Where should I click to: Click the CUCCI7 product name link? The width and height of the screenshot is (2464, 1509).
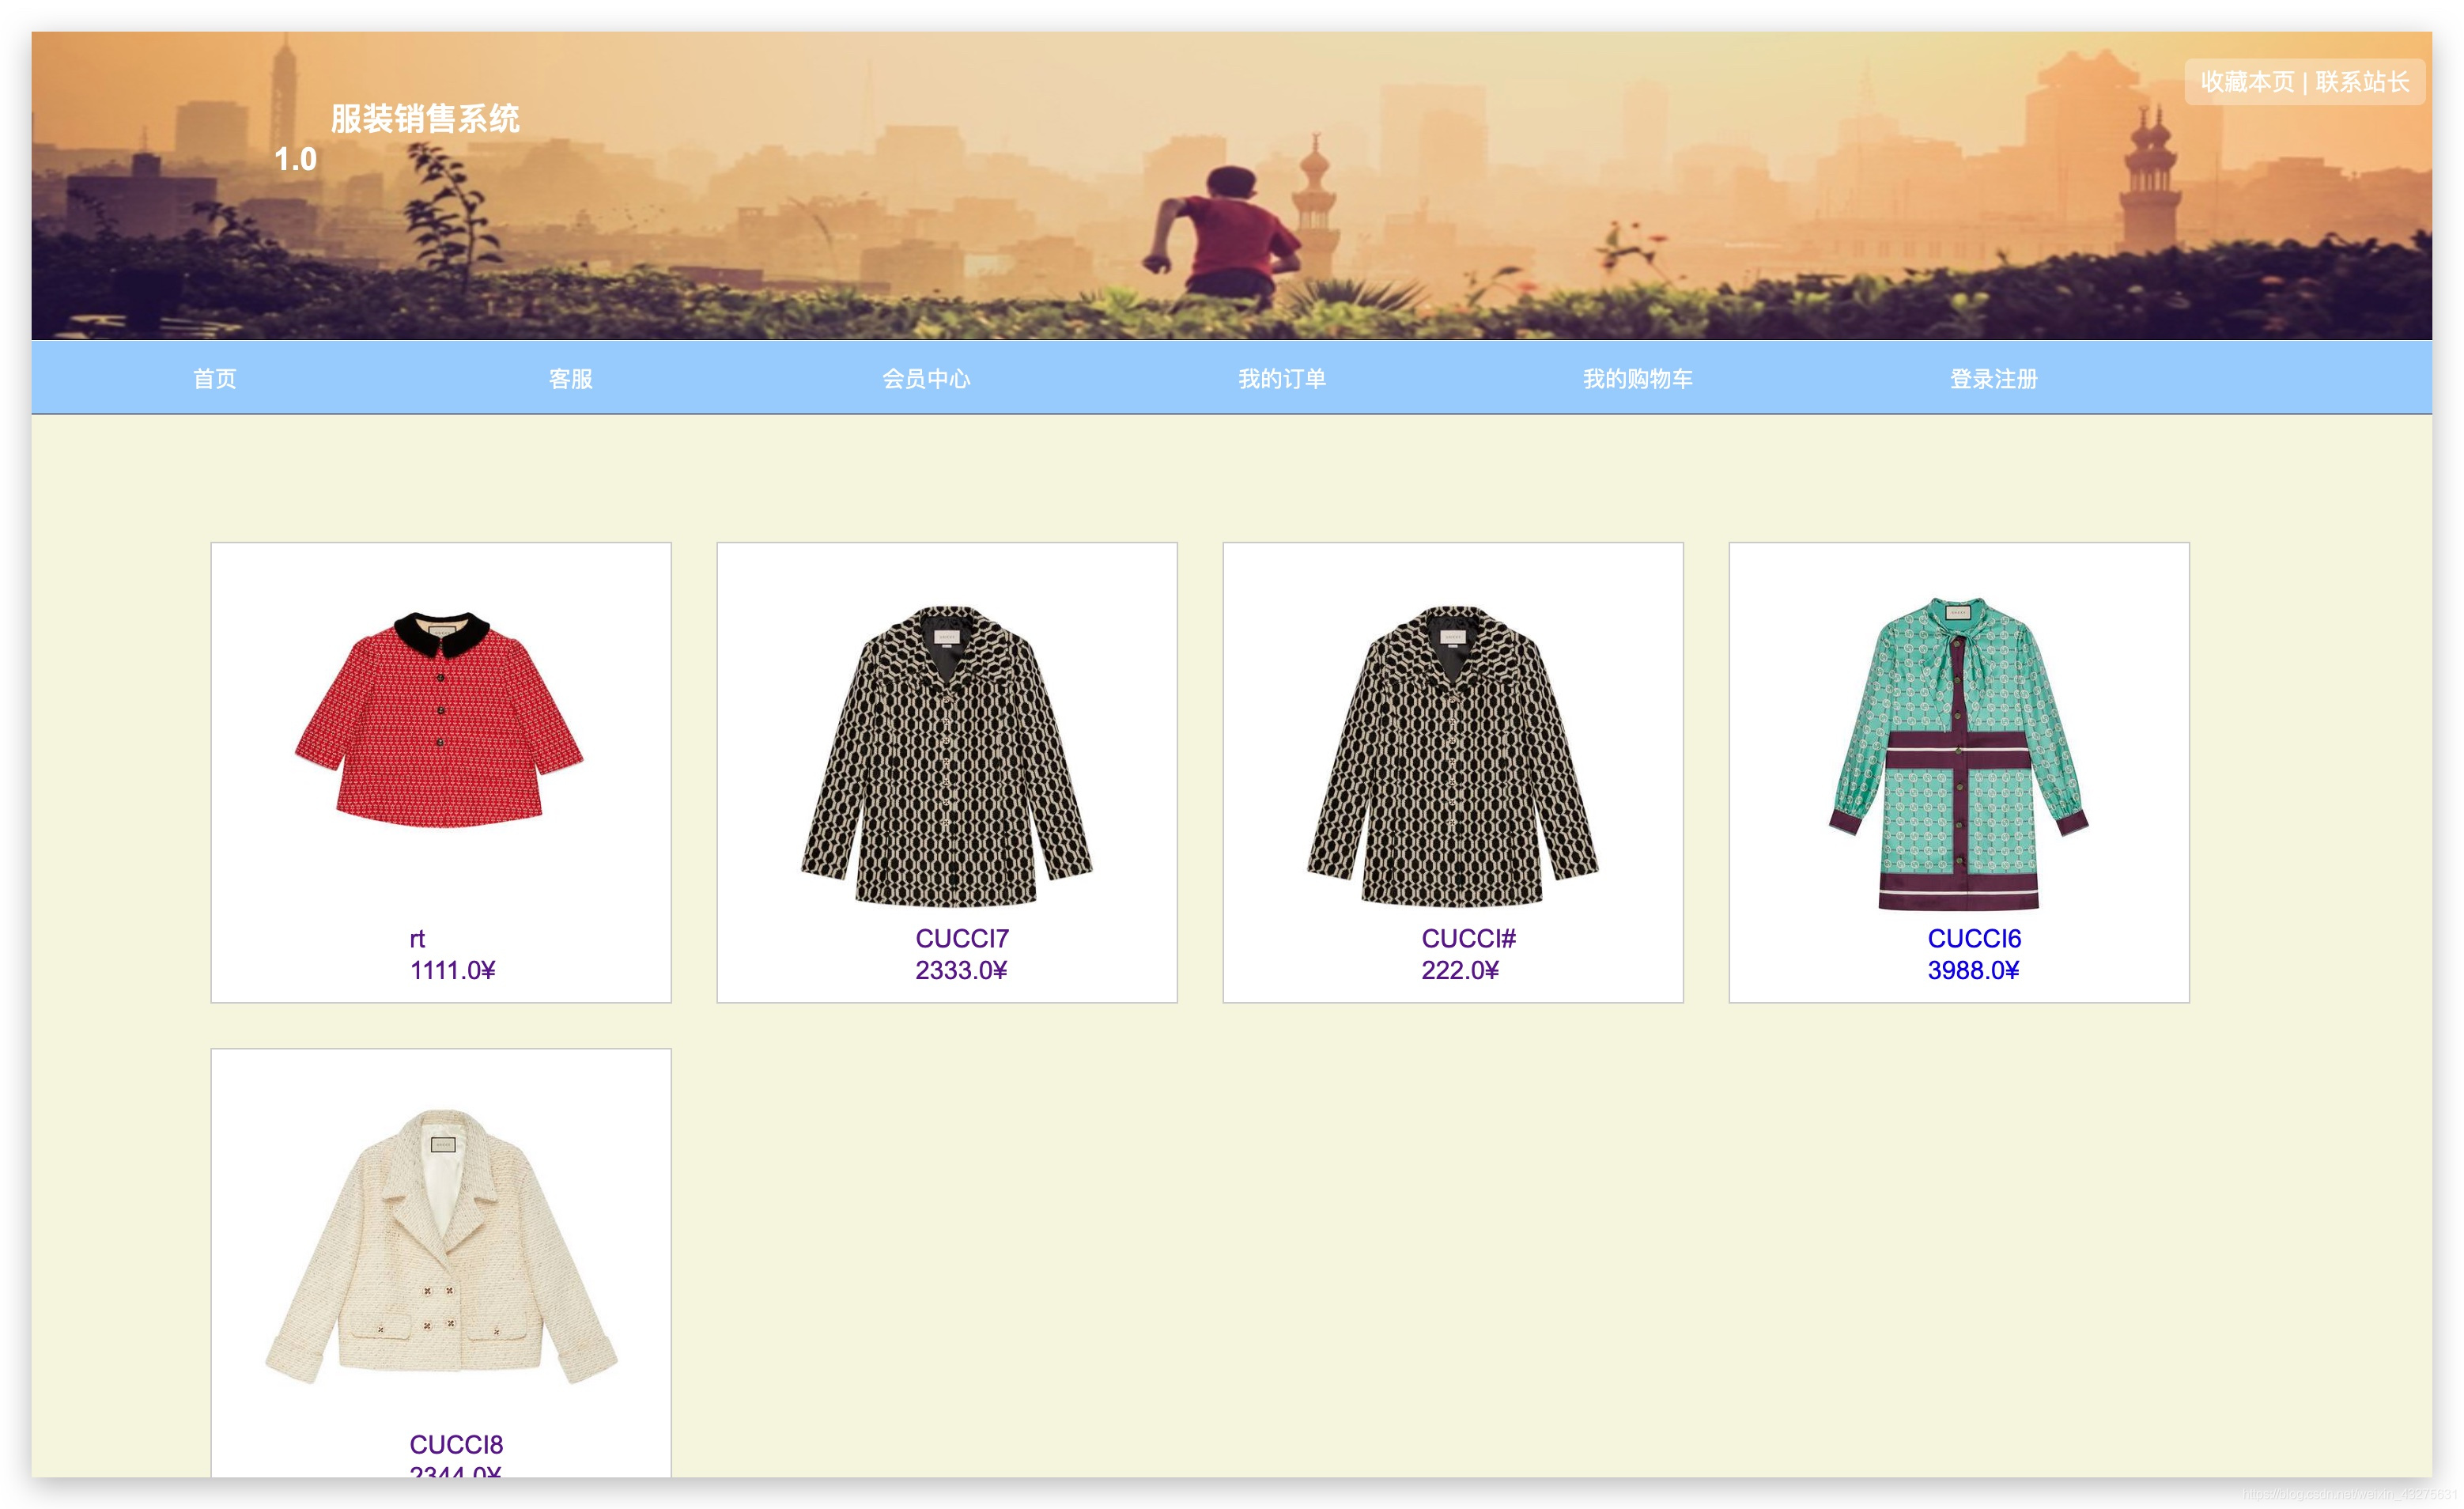[962, 938]
